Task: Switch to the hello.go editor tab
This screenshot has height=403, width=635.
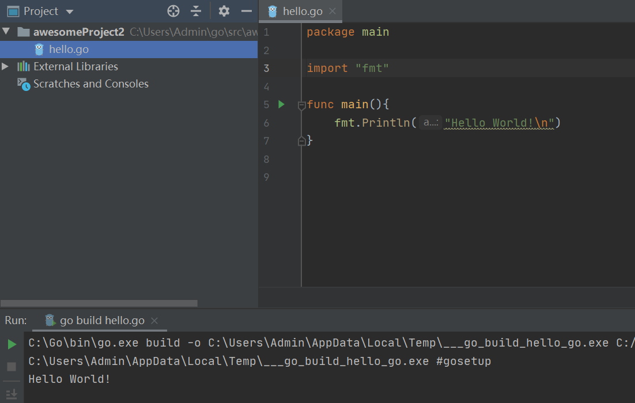Action: 300,12
